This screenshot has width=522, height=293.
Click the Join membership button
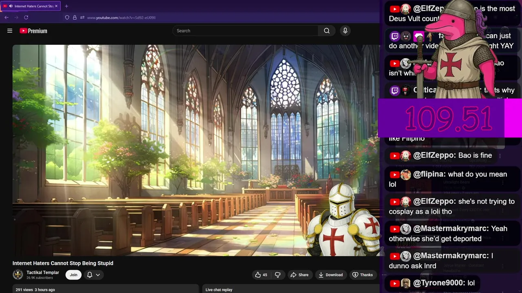pyautogui.click(x=73, y=275)
